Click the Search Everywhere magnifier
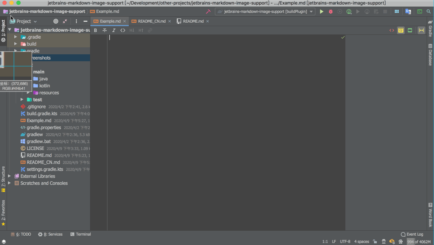The image size is (434, 245). [429, 11]
